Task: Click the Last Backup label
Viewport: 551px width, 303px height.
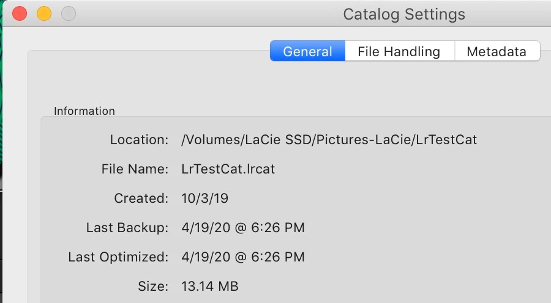Action: coord(127,228)
